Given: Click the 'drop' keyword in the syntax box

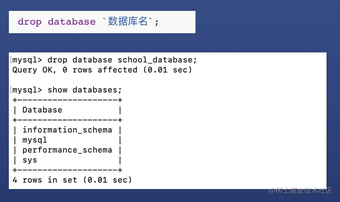Looking at the screenshot, I should (x=30, y=22).
